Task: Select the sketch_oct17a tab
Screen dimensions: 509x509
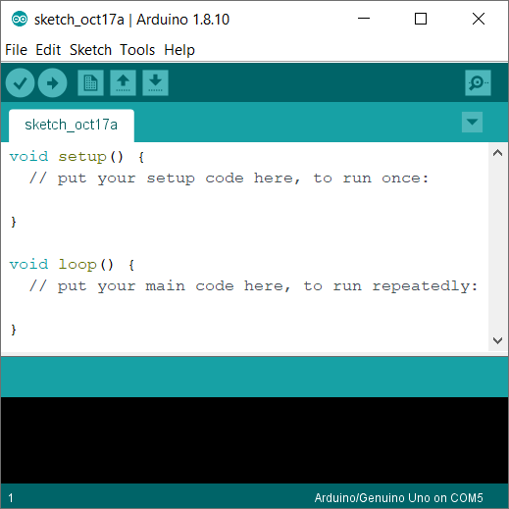Action: (72, 126)
